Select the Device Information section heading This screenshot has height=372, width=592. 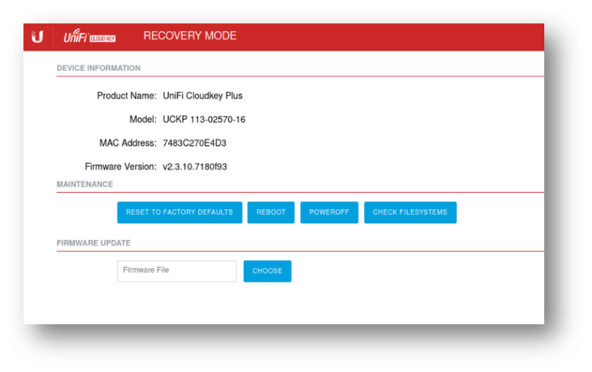[x=99, y=68]
